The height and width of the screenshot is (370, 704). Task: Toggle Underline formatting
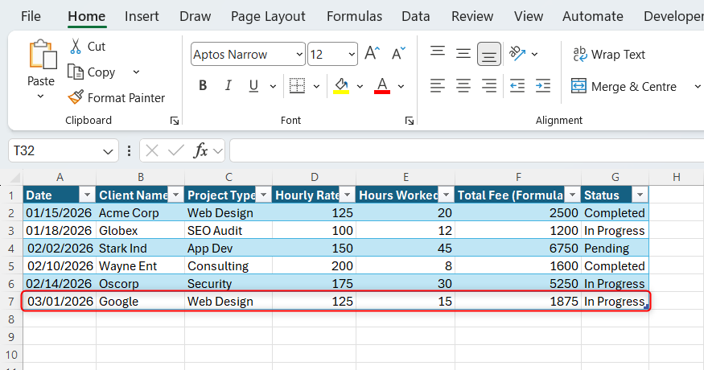coord(253,85)
